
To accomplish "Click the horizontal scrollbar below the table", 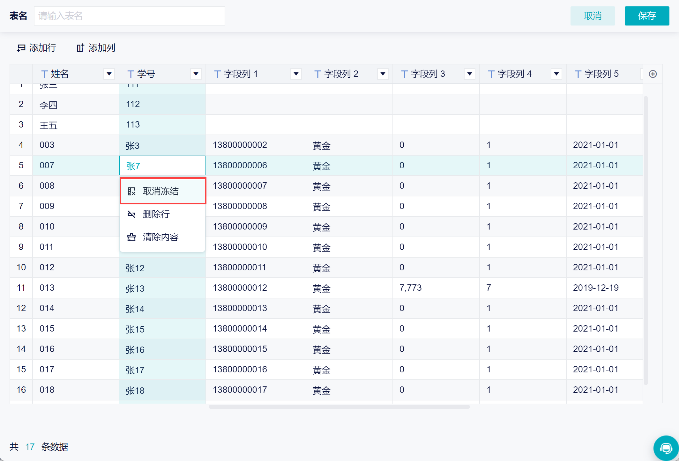I will point(339,407).
